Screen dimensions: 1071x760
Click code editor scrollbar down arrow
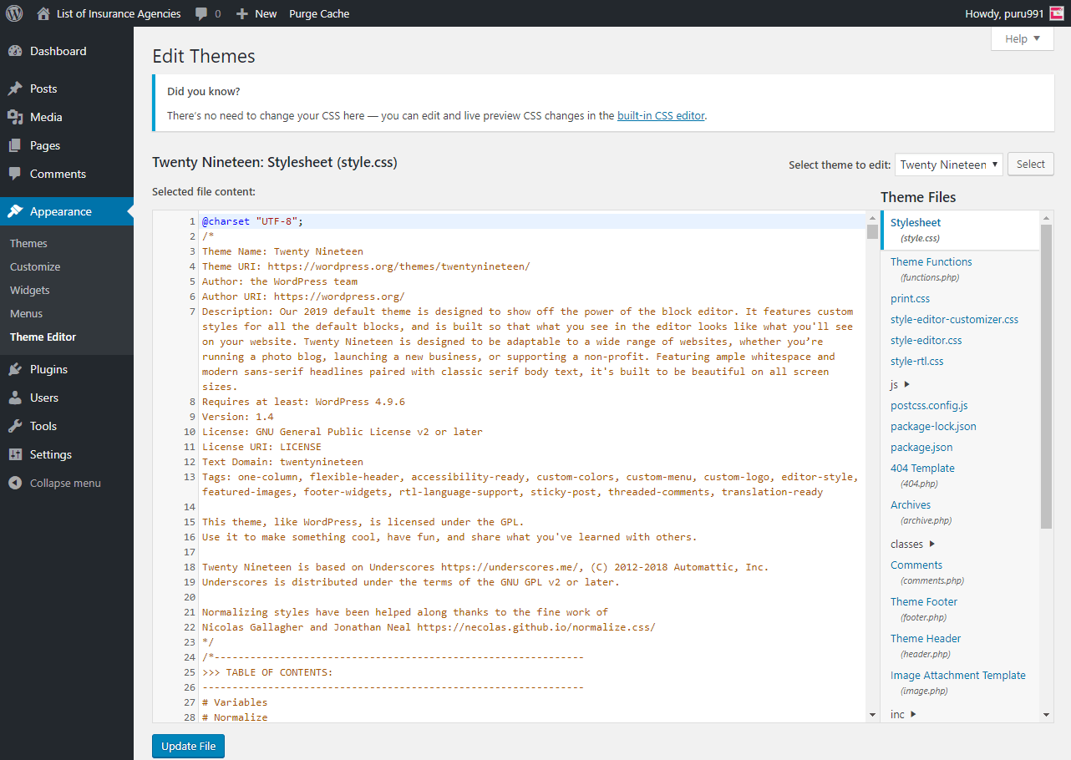(872, 716)
